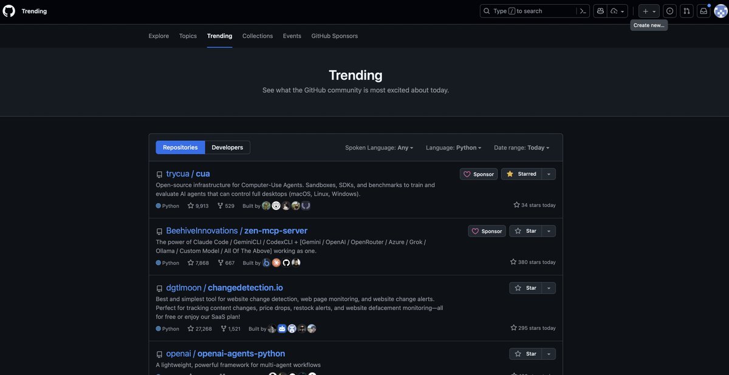Go to the Explore tab
This screenshot has height=375, width=729.
click(x=159, y=36)
